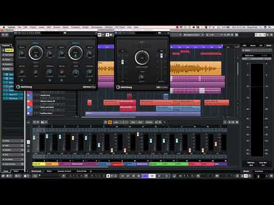Viewport: 274px width, 205px height.
Task: Switch to the Media tab in right zone
Action: (253, 46)
